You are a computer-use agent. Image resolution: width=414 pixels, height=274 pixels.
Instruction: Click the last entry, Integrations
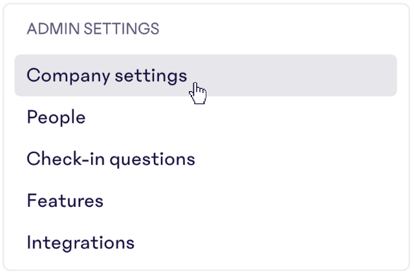80,243
